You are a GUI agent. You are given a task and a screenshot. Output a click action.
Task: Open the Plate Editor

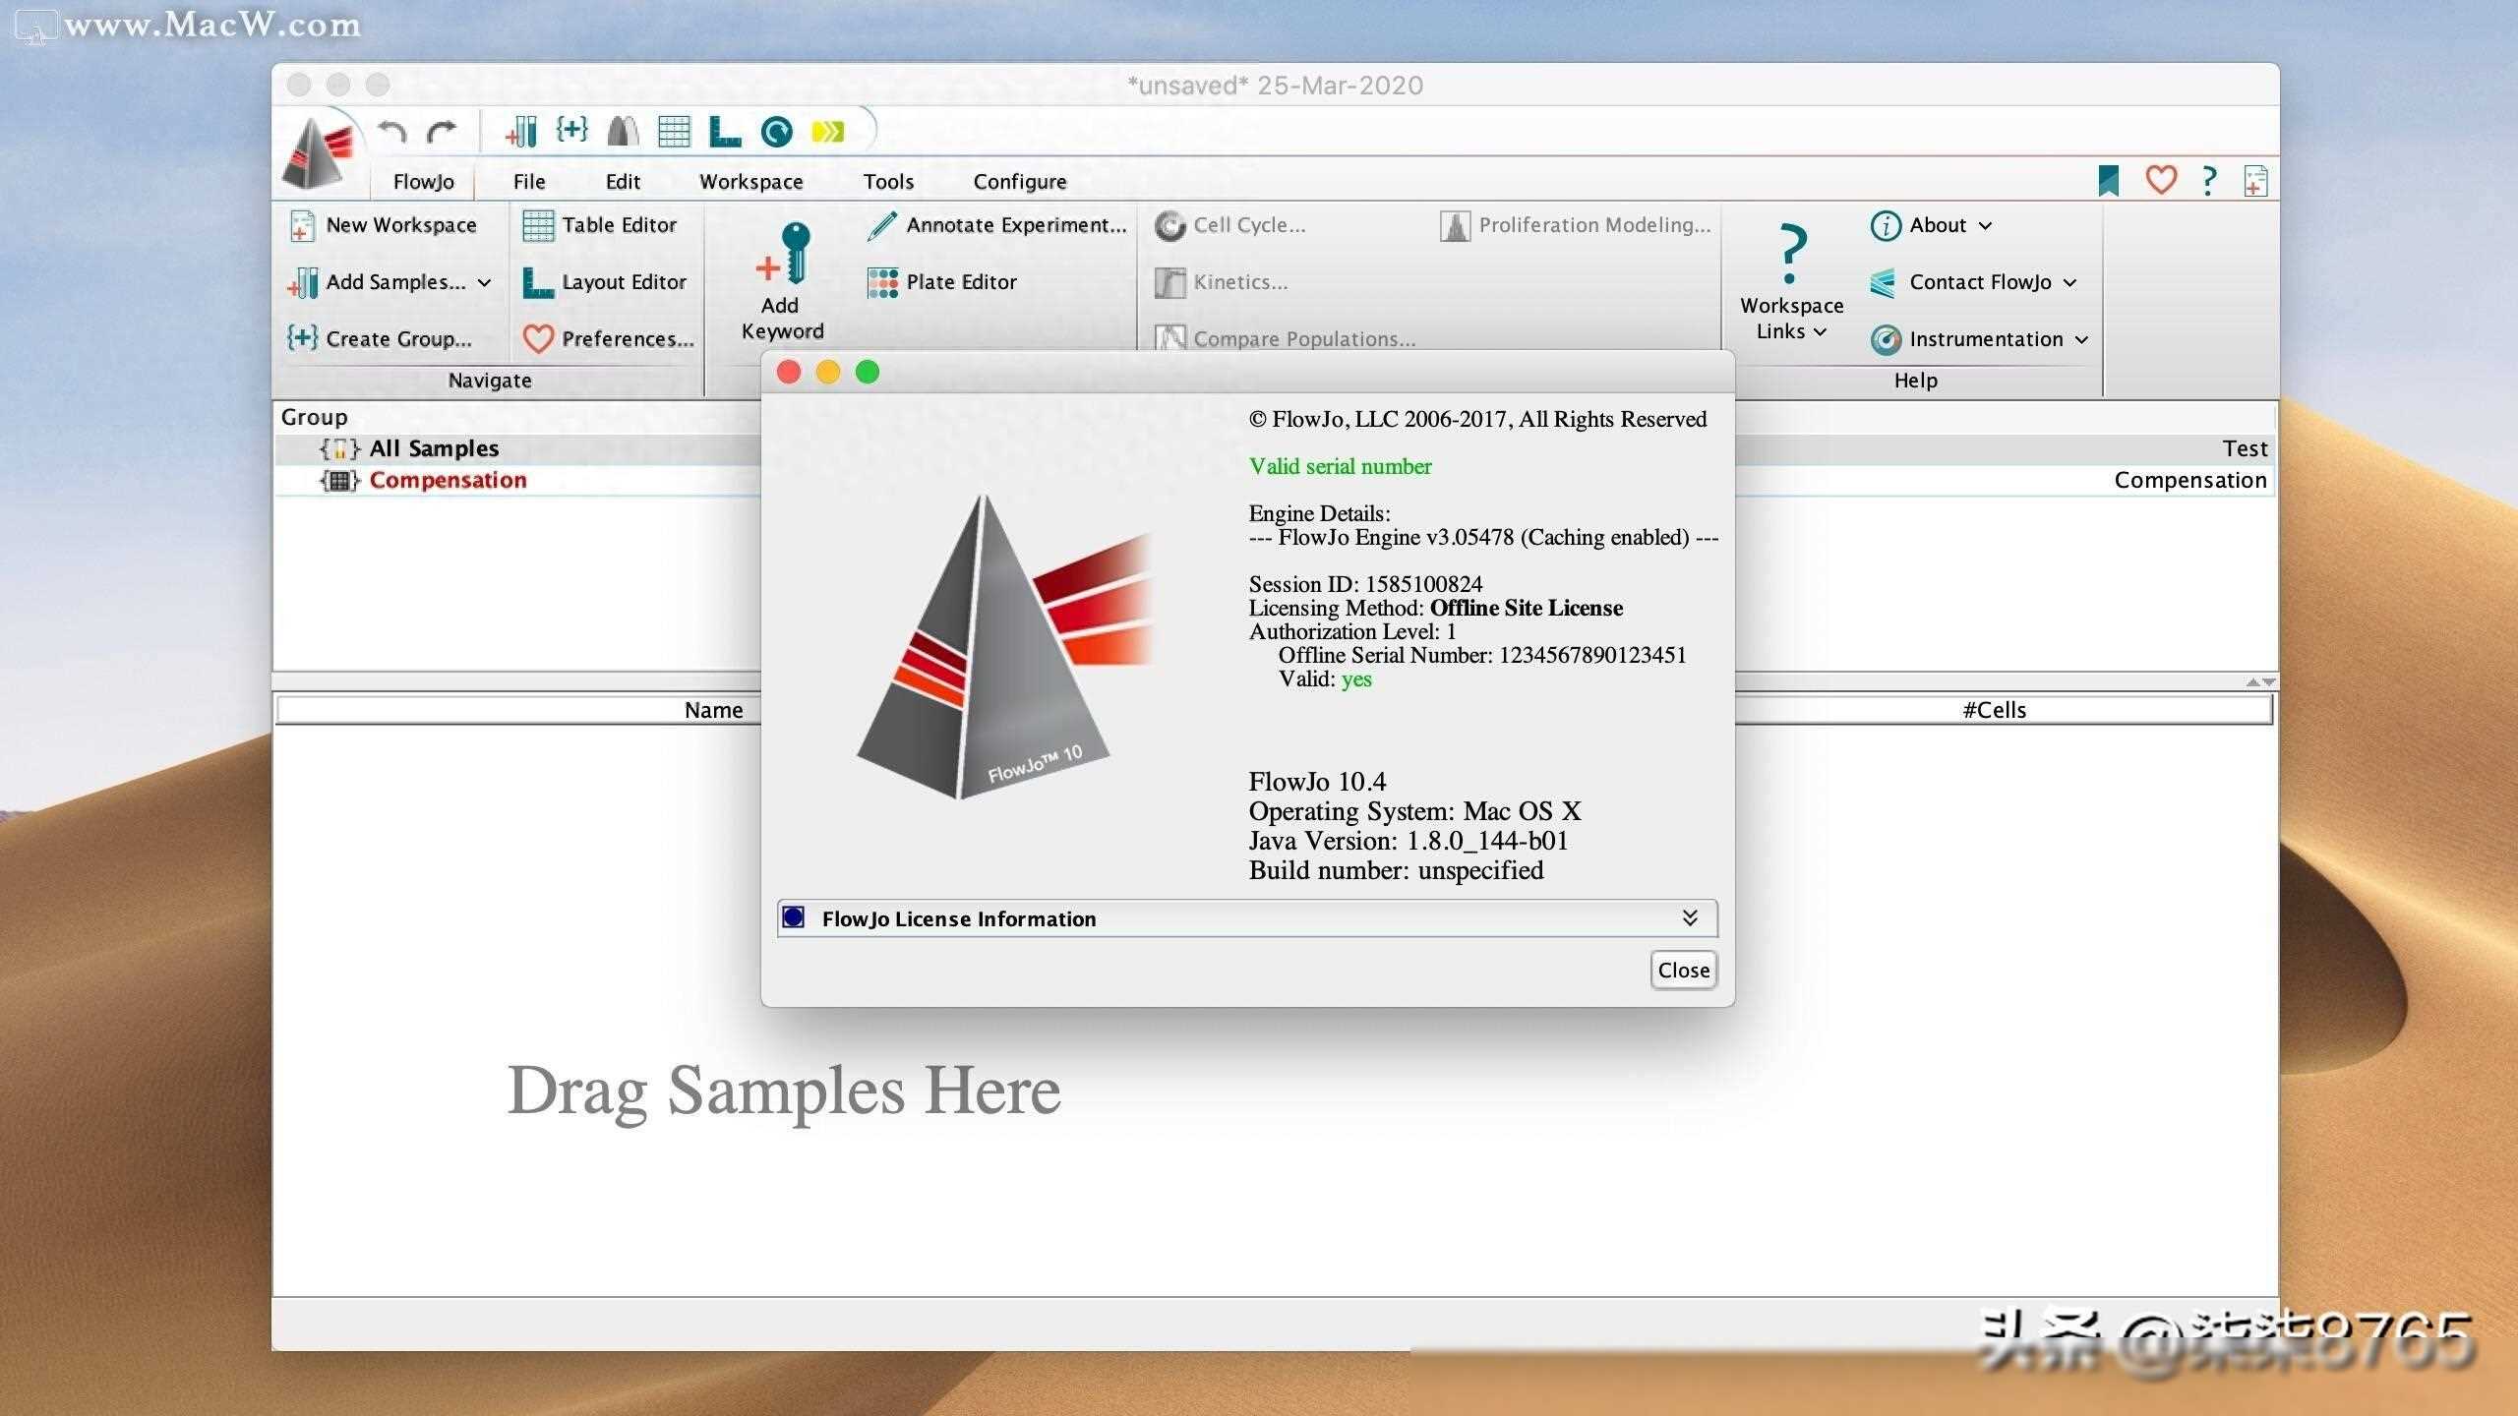click(x=942, y=282)
